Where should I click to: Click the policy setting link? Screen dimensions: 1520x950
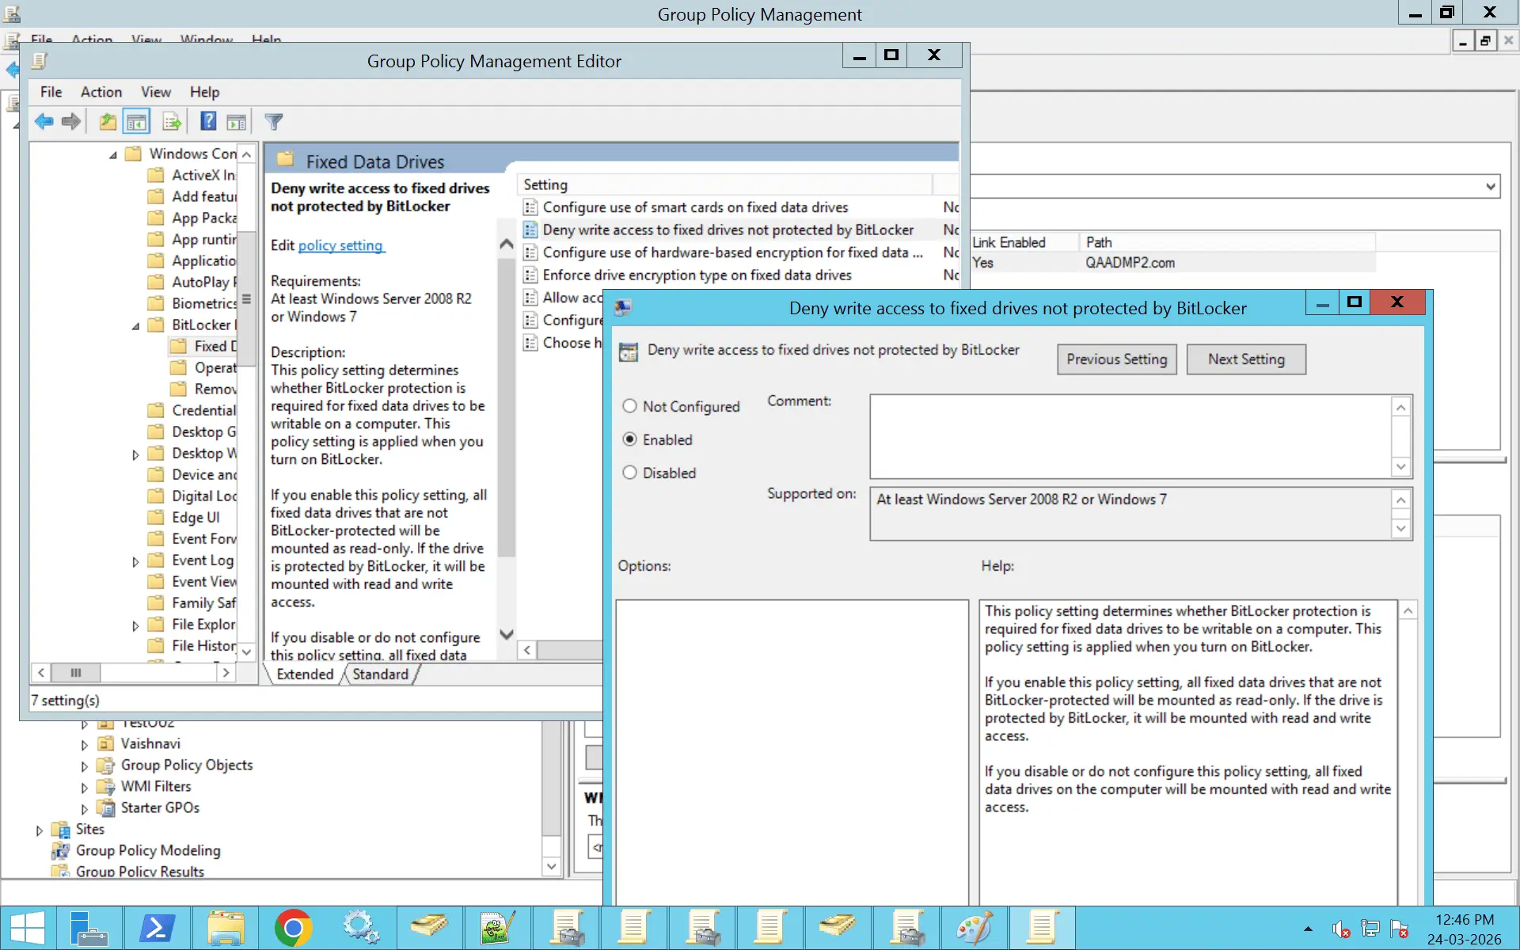(x=340, y=245)
